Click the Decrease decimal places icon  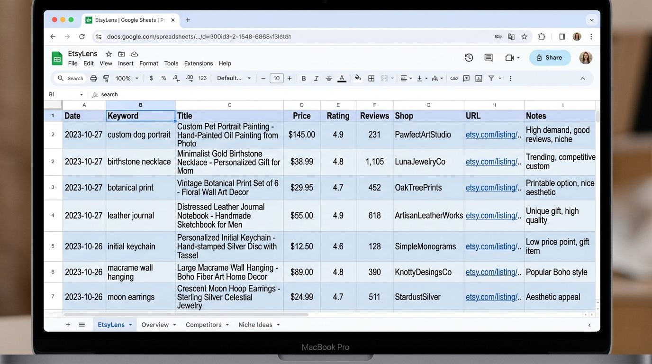[x=176, y=78]
